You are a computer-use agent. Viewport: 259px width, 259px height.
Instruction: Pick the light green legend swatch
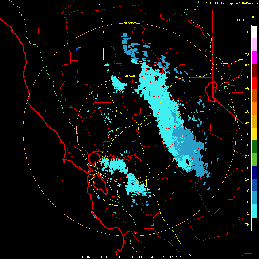click(x=254, y=159)
